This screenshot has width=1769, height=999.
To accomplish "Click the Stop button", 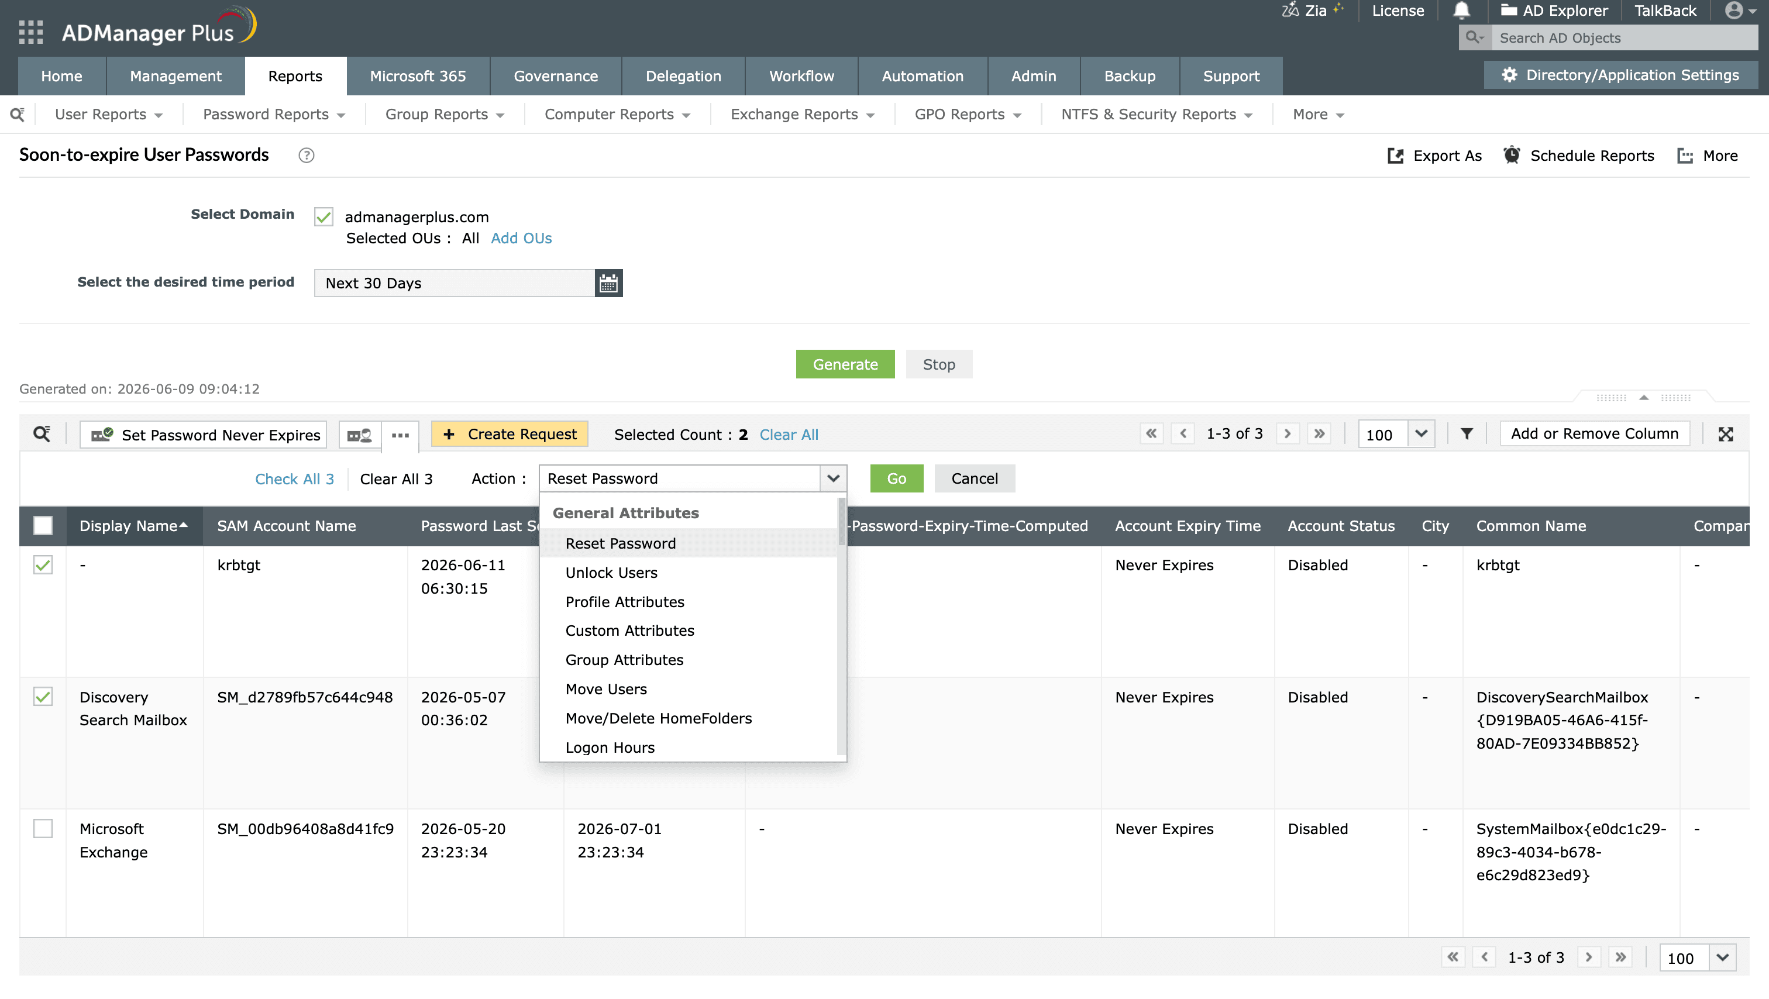I will (939, 364).
